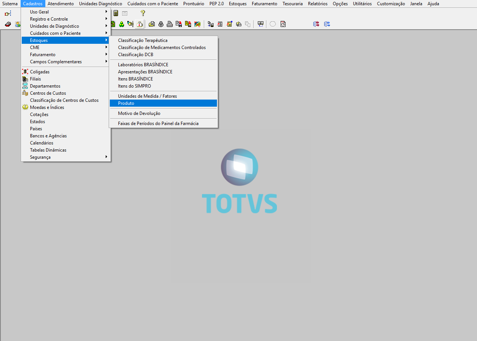Select Bancos e Agências
477x341 pixels.
point(66,136)
